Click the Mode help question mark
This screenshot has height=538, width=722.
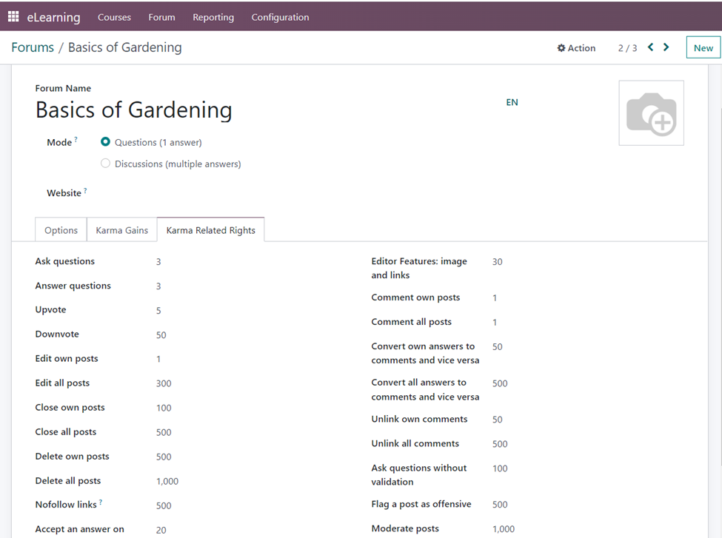pos(76,140)
